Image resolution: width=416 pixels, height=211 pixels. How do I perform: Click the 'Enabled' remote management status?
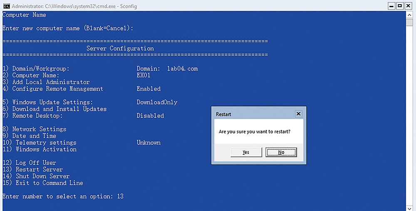coord(149,89)
